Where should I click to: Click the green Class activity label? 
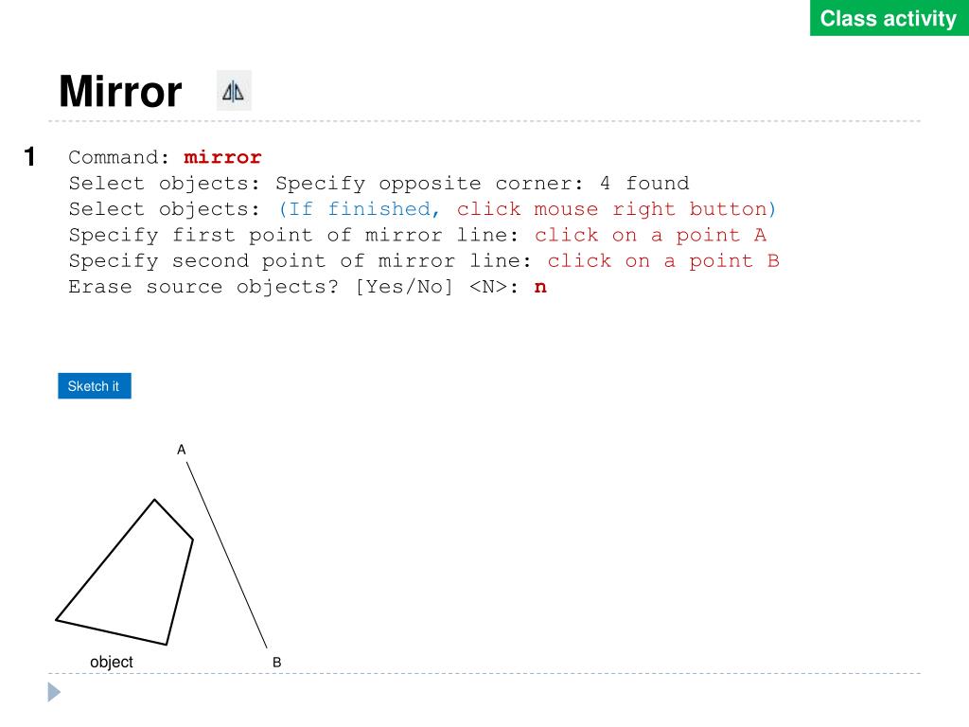coord(889,18)
